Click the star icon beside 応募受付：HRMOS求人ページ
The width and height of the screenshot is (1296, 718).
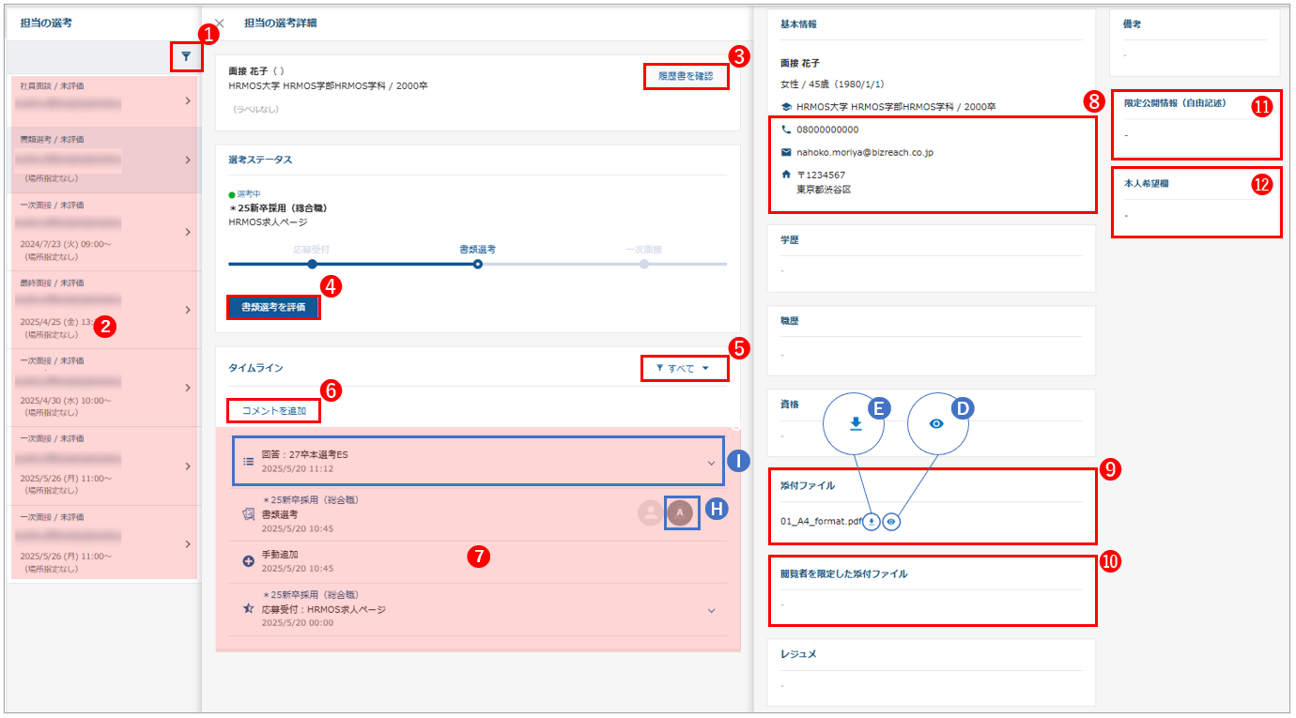[249, 609]
